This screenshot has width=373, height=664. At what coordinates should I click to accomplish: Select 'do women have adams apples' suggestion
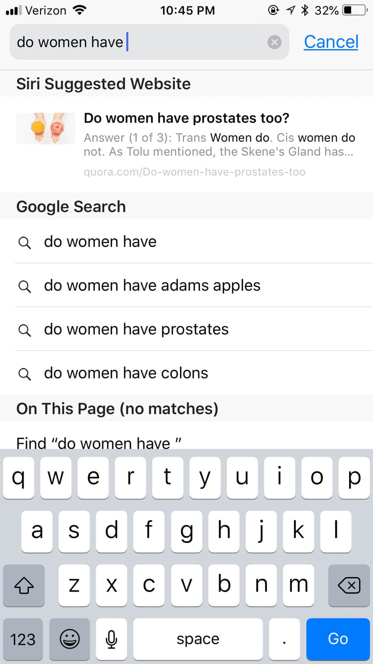tap(152, 285)
